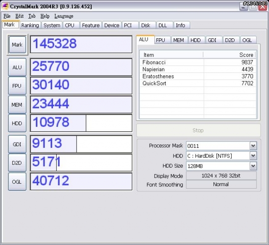Viewport: 269px width, 245px height.
Task: Click the QuickSort score 7702
Action: pos(247,83)
